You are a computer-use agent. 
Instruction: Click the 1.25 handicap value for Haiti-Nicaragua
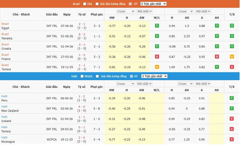[x=186, y=139]
